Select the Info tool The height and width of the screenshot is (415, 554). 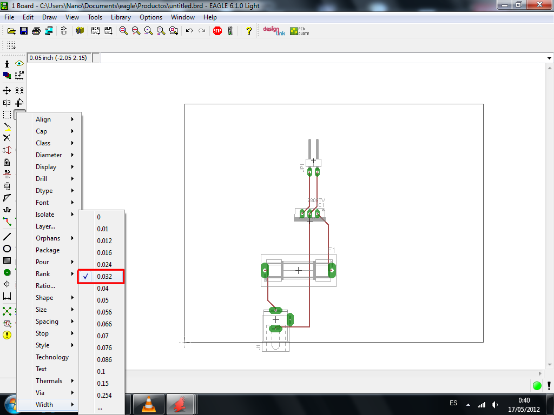[x=6, y=64]
